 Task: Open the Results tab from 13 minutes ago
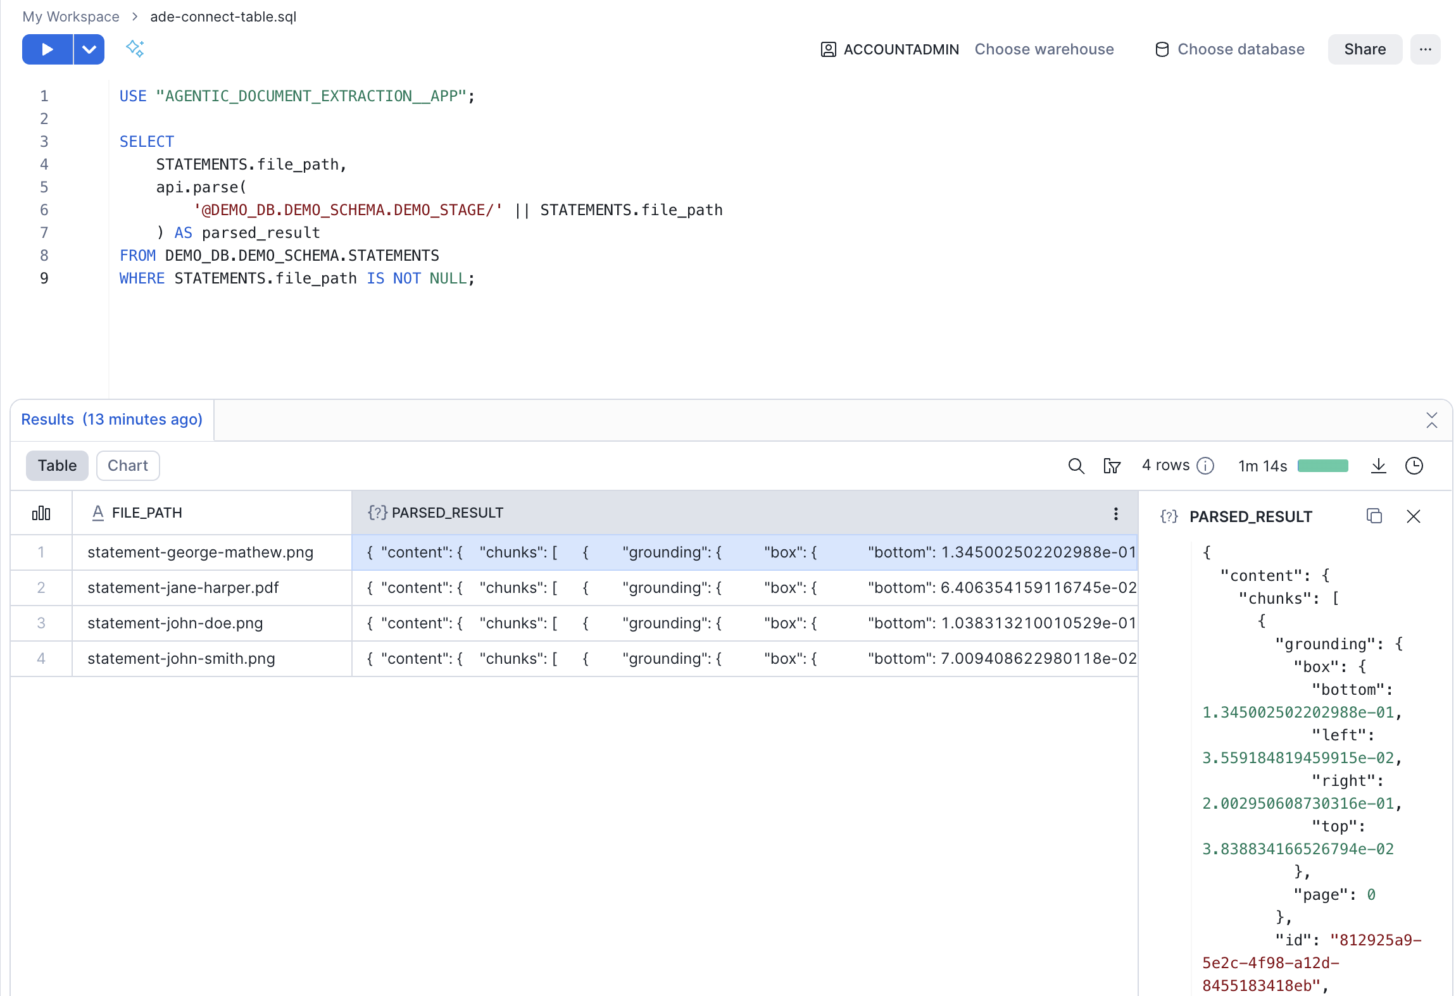coord(111,419)
